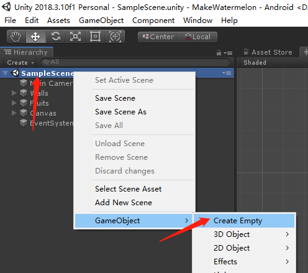Open GameObject menu in menu bar
Image resolution: width=308 pixels, height=273 pixels.
tap(101, 21)
